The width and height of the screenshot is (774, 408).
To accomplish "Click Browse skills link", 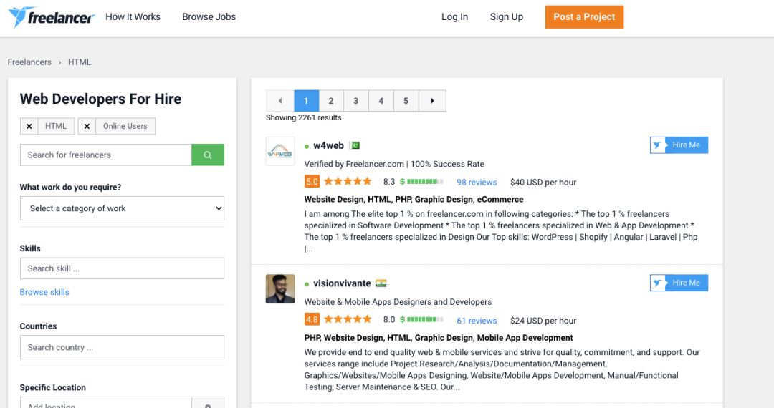I will pyautogui.click(x=44, y=292).
